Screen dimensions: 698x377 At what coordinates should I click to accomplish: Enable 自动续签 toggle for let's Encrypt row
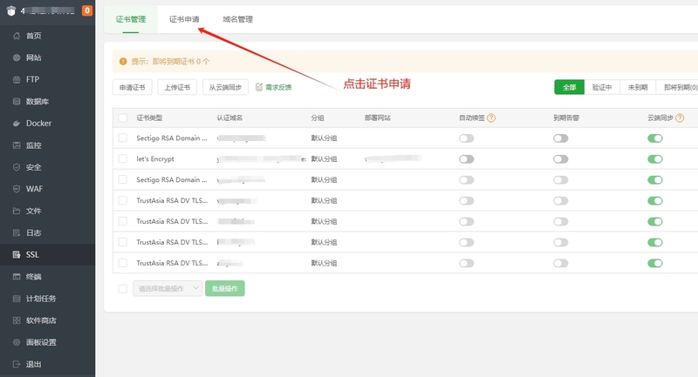coord(467,159)
